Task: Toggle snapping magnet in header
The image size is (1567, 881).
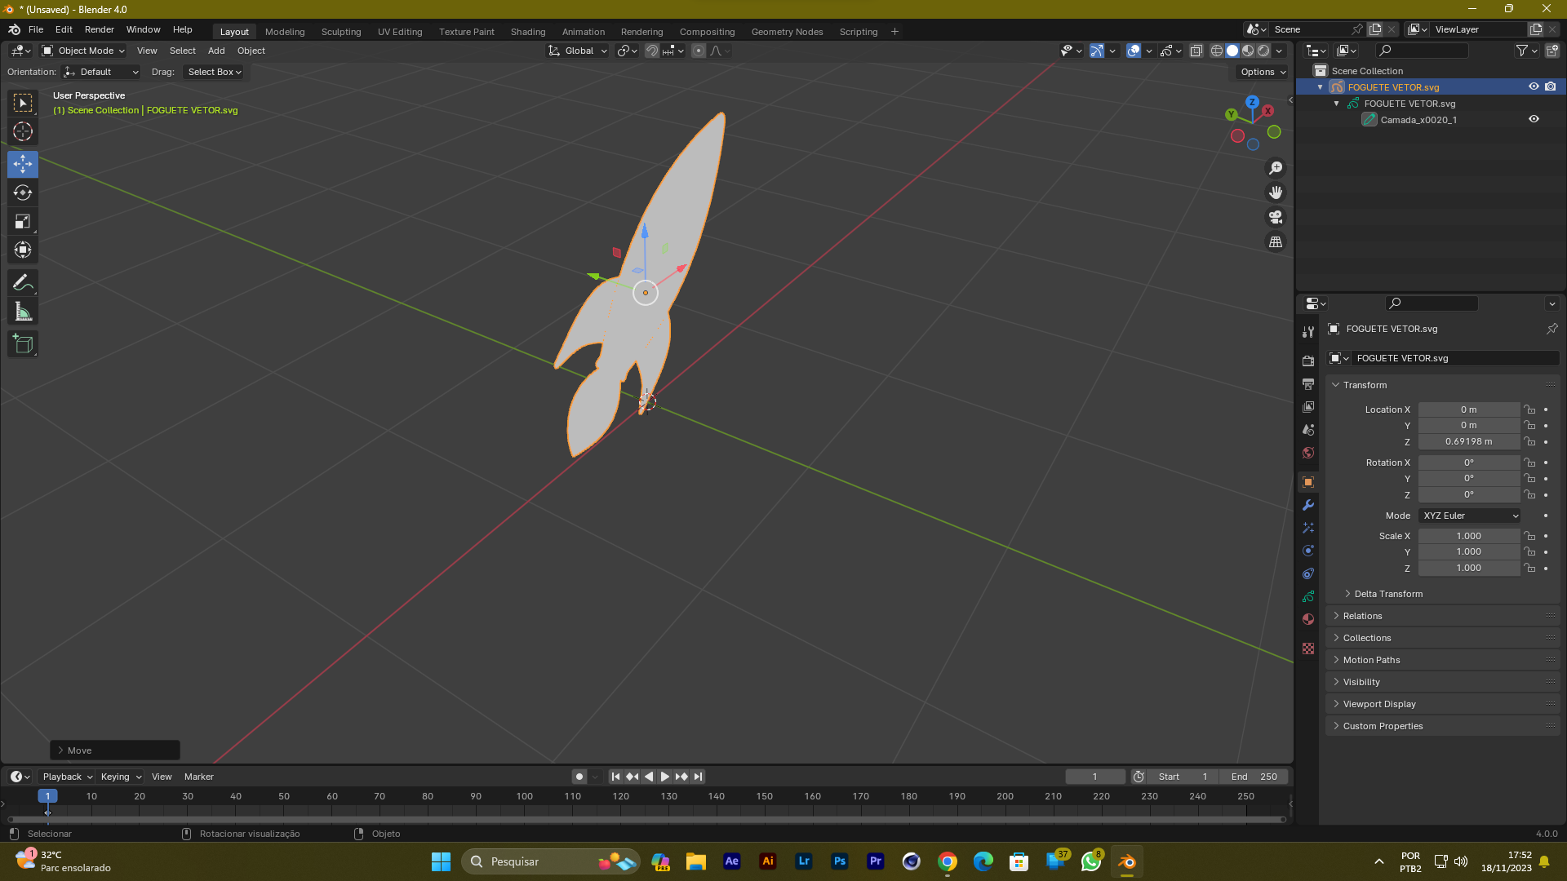Action: tap(652, 51)
